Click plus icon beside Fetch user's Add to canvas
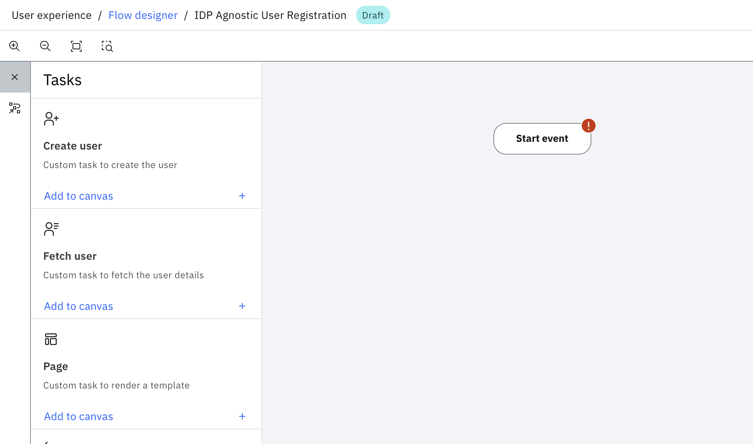The width and height of the screenshot is (753, 444). click(242, 306)
